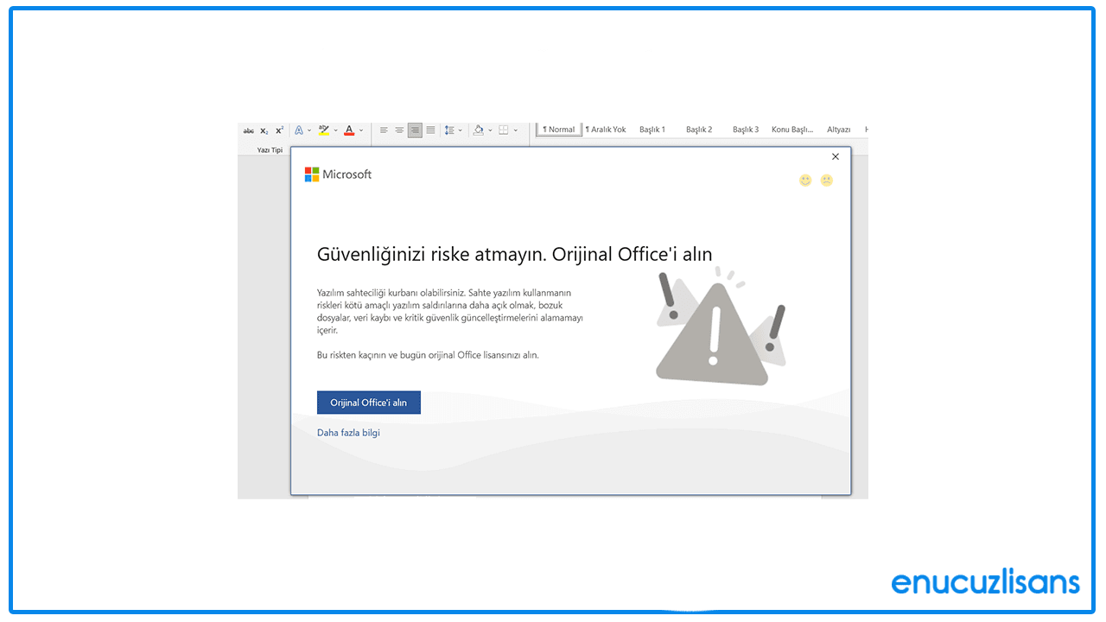The image size is (1106, 622).
Task: Close the Microsoft warning dialog
Action: pyautogui.click(x=836, y=156)
